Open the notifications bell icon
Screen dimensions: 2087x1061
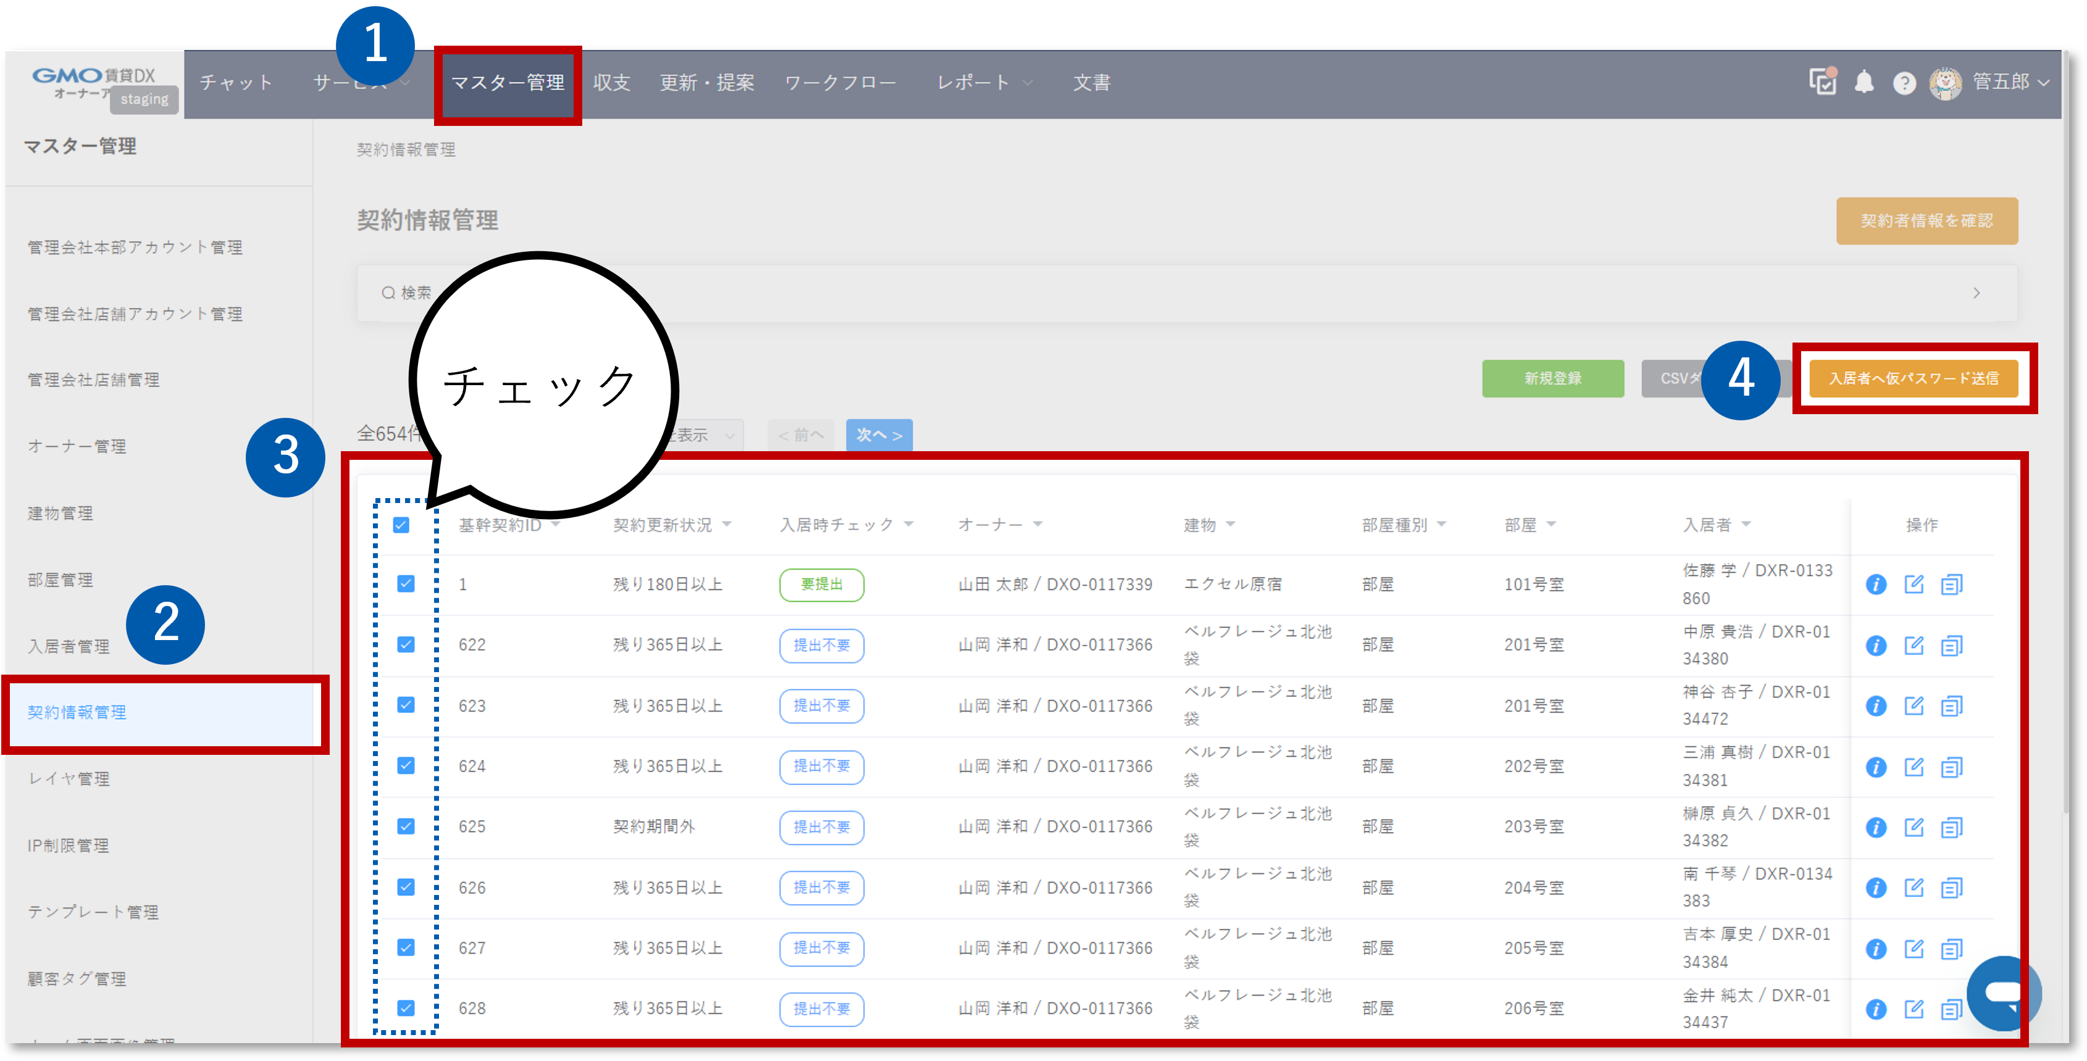[1864, 82]
